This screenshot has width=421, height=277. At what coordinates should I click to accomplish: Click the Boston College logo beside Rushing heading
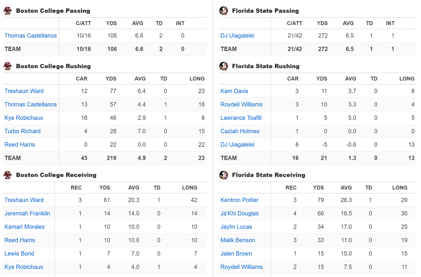point(8,66)
